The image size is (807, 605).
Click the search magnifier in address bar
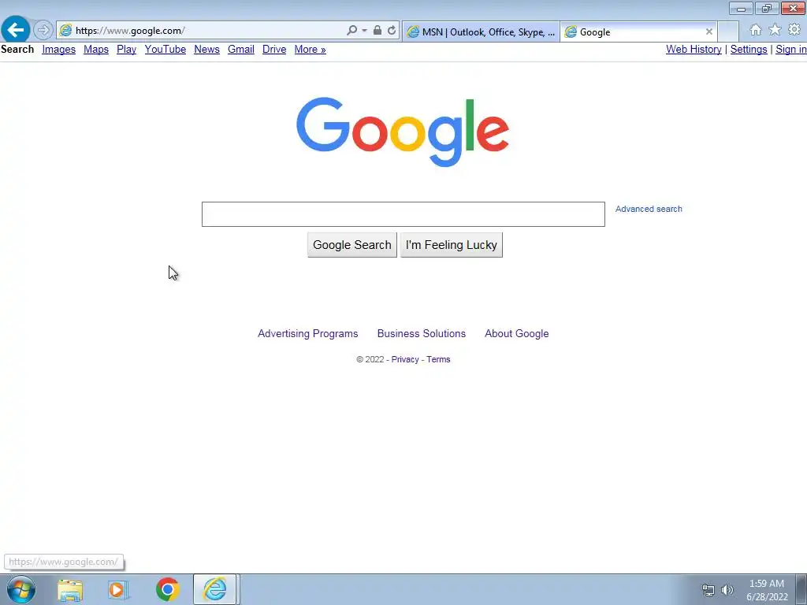(x=352, y=31)
